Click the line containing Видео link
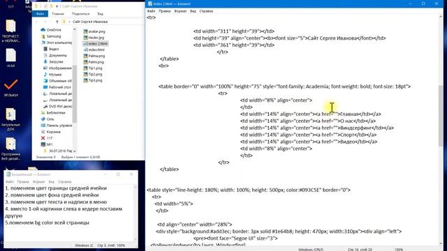This screenshot has height=251, width=447. [309, 142]
